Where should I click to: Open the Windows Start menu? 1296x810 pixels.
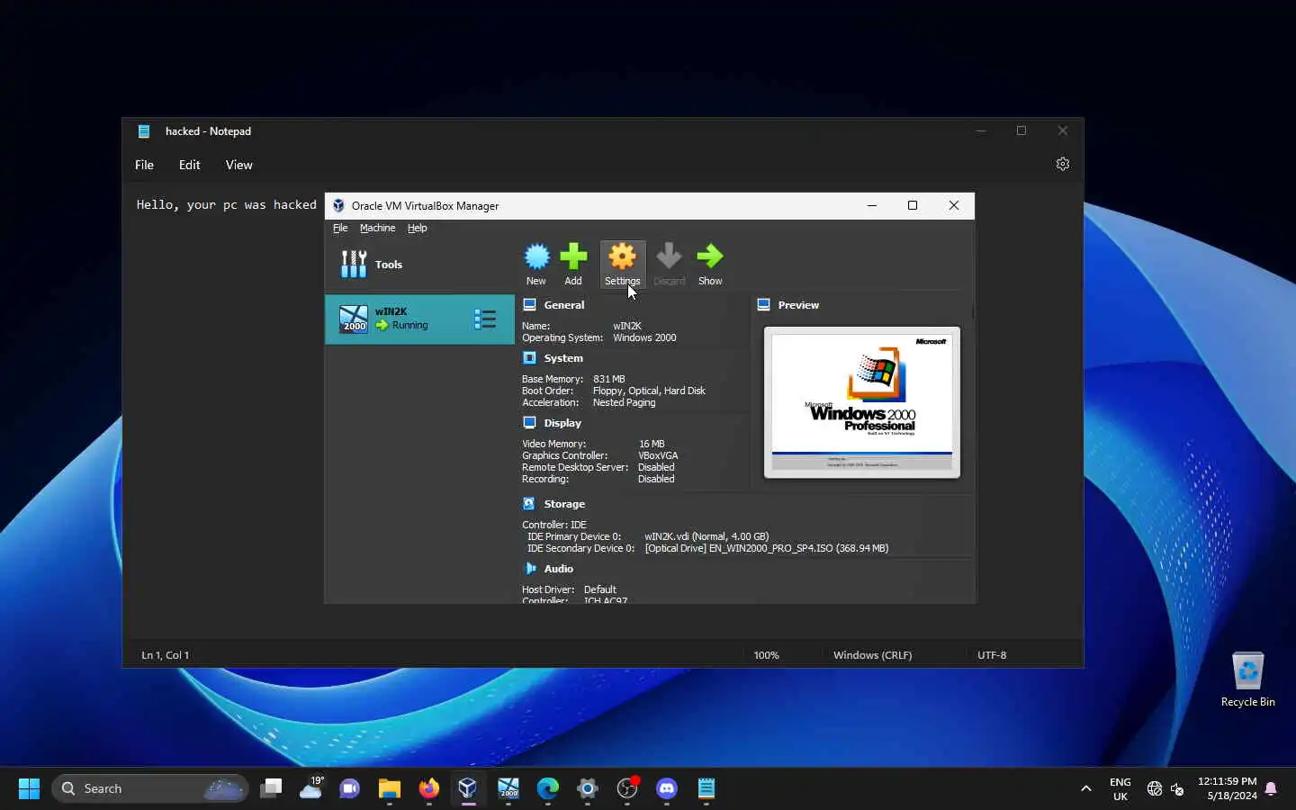pos(29,788)
